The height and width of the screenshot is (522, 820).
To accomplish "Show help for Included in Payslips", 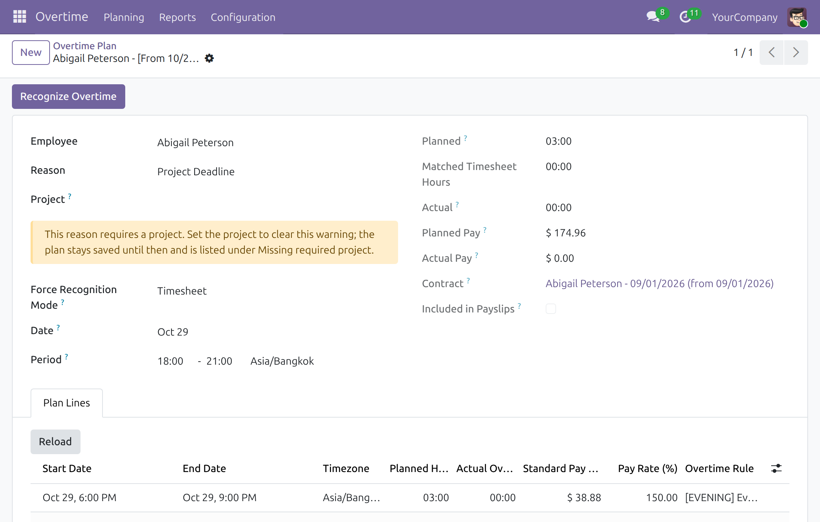I will pyautogui.click(x=519, y=305).
